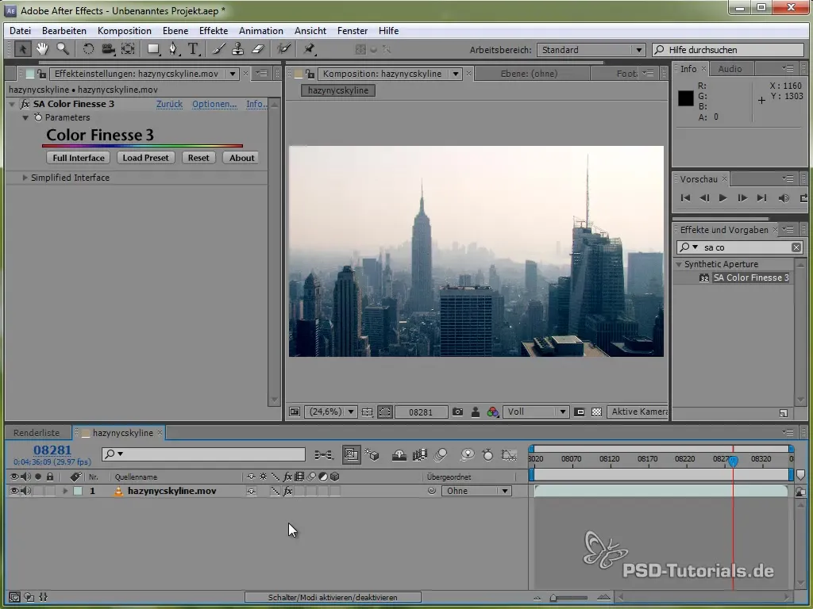Toggle frame blending icon in timeline toolbar
Viewport: 813px width, 609px height.
click(x=419, y=454)
